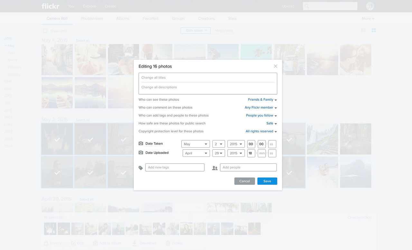Expand the Any Flickr member dropdown
Viewport: 412px width, 250px height.
click(261, 108)
